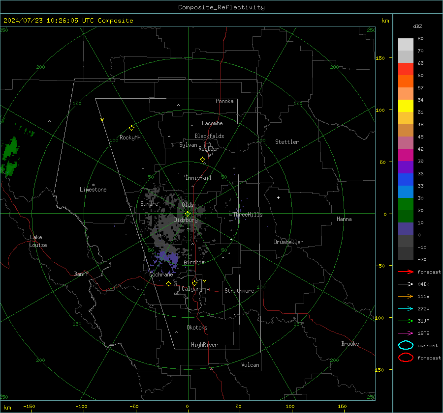
Task: Click the red forecast arrow in legend
Action: click(x=406, y=272)
